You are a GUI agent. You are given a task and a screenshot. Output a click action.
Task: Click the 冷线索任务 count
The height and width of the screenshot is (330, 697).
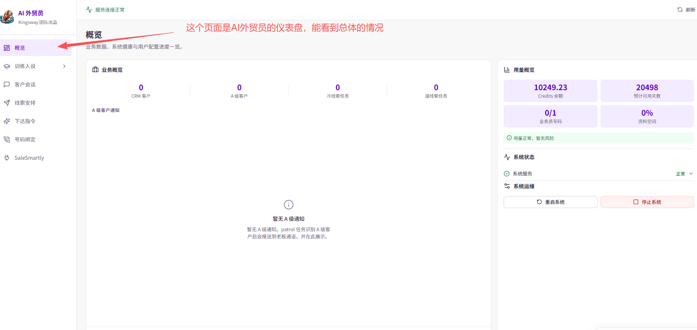(338, 88)
